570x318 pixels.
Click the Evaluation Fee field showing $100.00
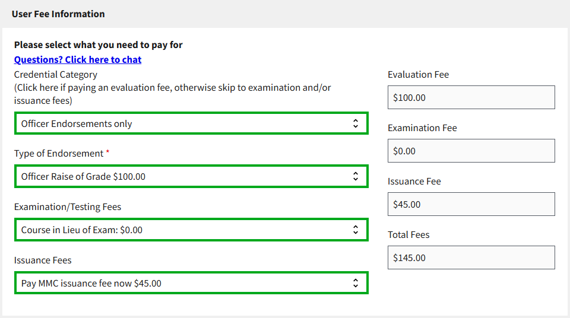471,97
